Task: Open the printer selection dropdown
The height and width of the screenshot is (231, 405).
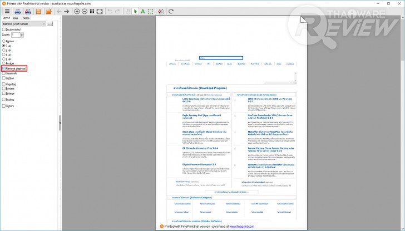Action: 24,24
